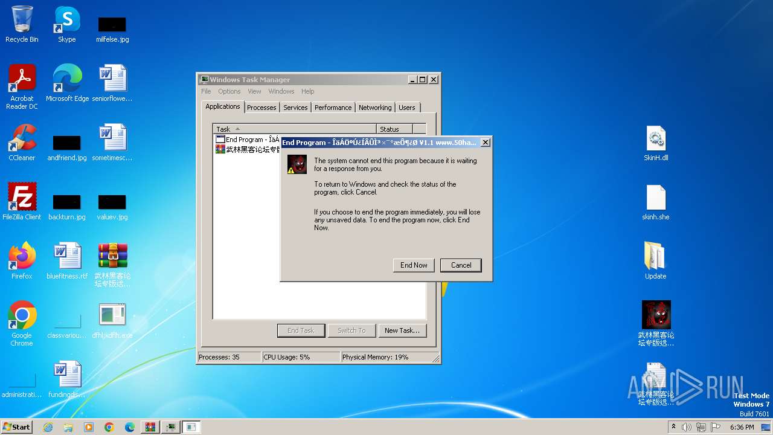Select the fundingdis Word document icon
773x435 pixels.
point(67,379)
